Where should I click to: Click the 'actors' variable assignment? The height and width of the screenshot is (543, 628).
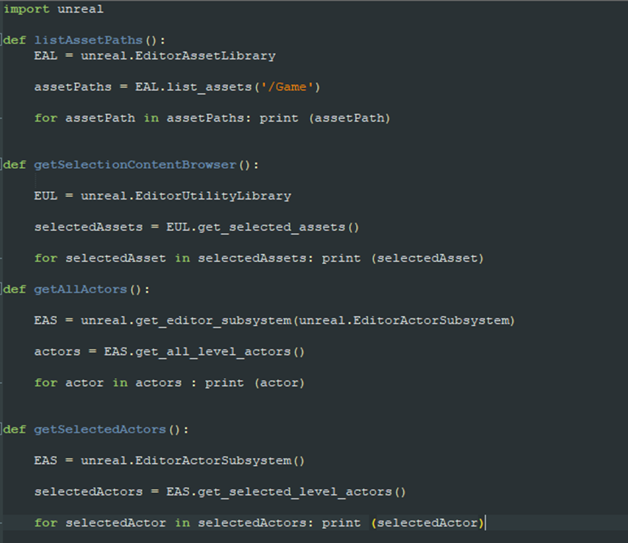pyautogui.click(x=57, y=351)
